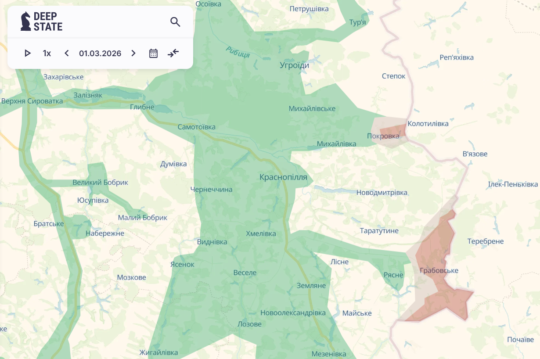Image resolution: width=540 pixels, height=359 pixels.
Task: Click the 01.03.2026 date text
Action: (100, 54)
